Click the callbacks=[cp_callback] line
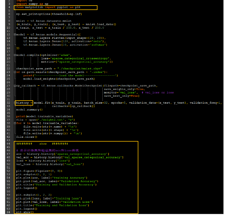The width and height of the screenshot is (230, 215). click(73, 106)
